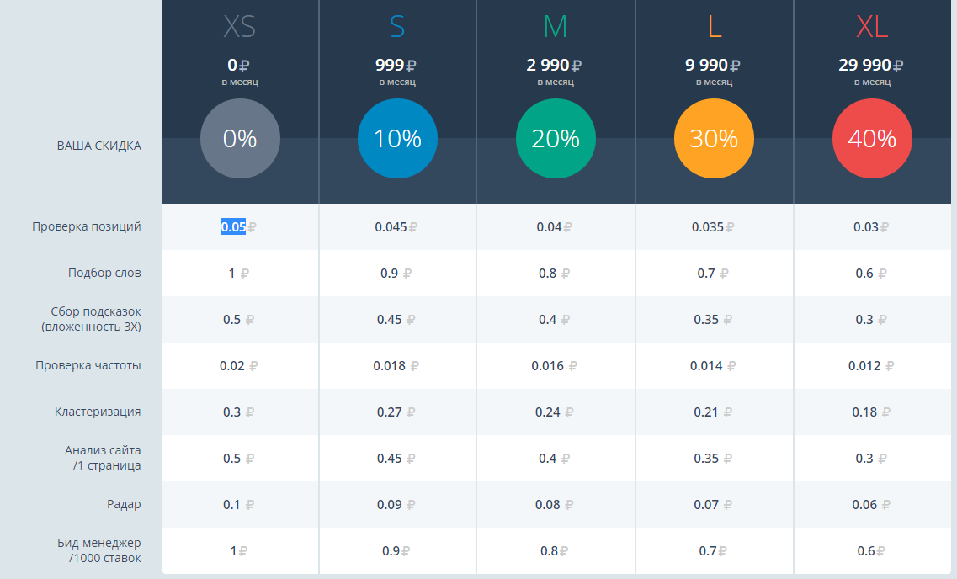Click the orange 30% discount circle
This screenshot has width=957, height=579.
coord(714,139)
